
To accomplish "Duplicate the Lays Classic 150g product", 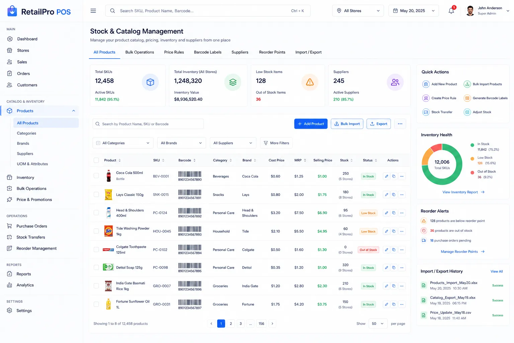I will pos(394,195).
